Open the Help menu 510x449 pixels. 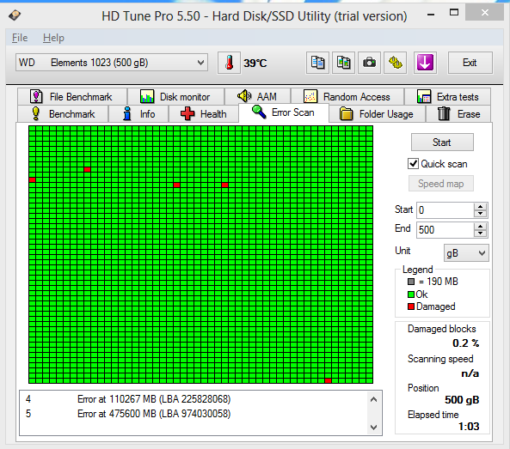(53, 38)
